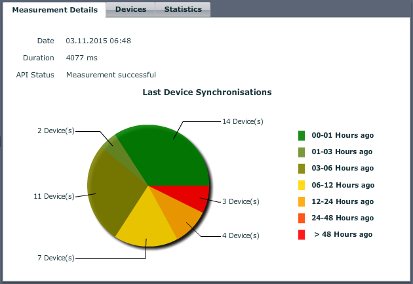Click the dark green 00-01 Hours legend swatch

302,136
